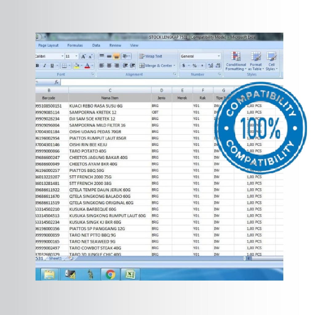Click Increase Decimal icon
The width and height of the screenshot is (315, 315).
(210, 66)
